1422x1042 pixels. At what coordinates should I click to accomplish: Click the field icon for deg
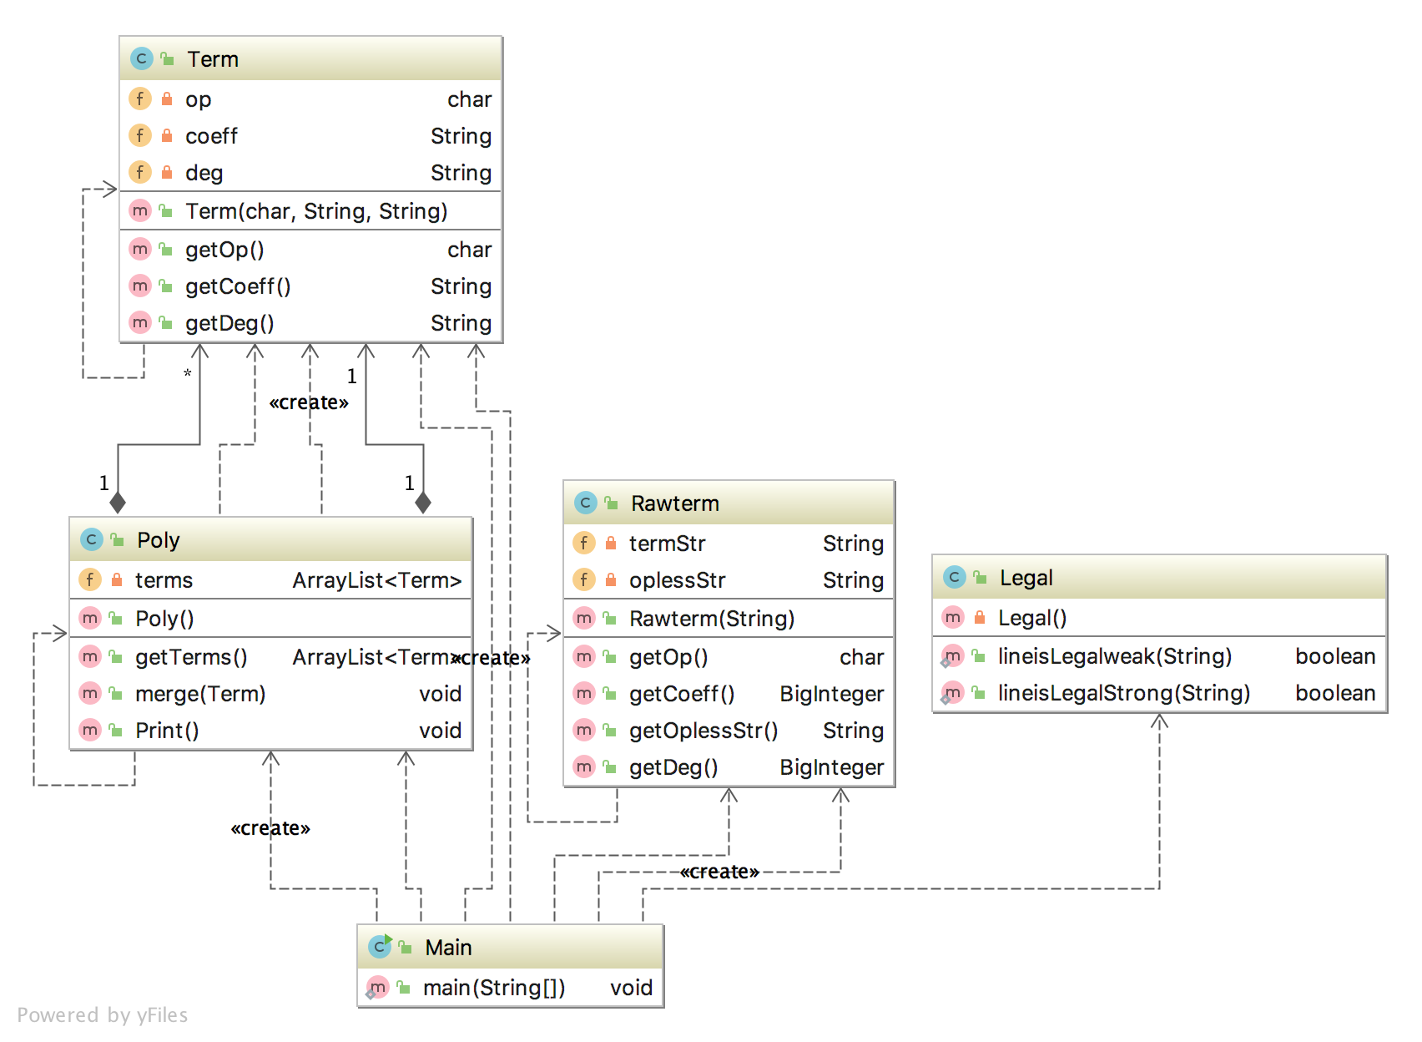point(139,172)
